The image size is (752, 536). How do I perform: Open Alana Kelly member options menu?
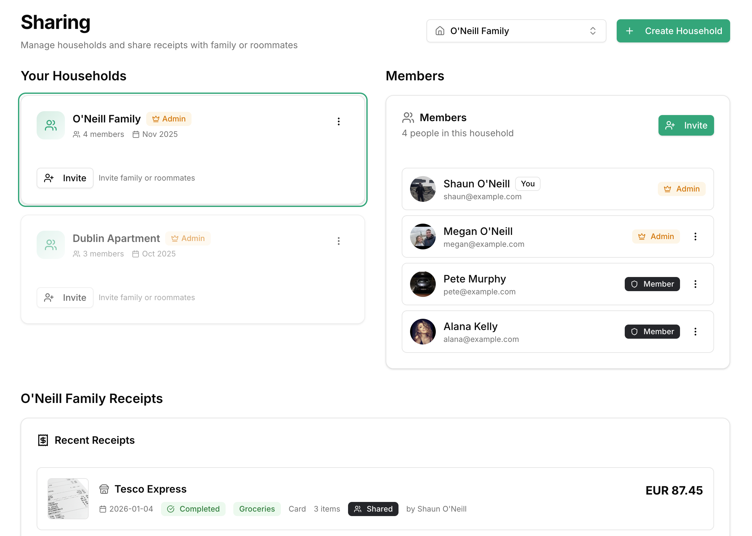[x=695, y=332]
